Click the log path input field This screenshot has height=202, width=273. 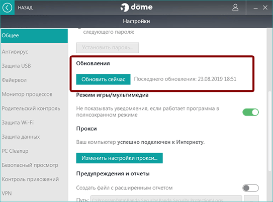166,199
